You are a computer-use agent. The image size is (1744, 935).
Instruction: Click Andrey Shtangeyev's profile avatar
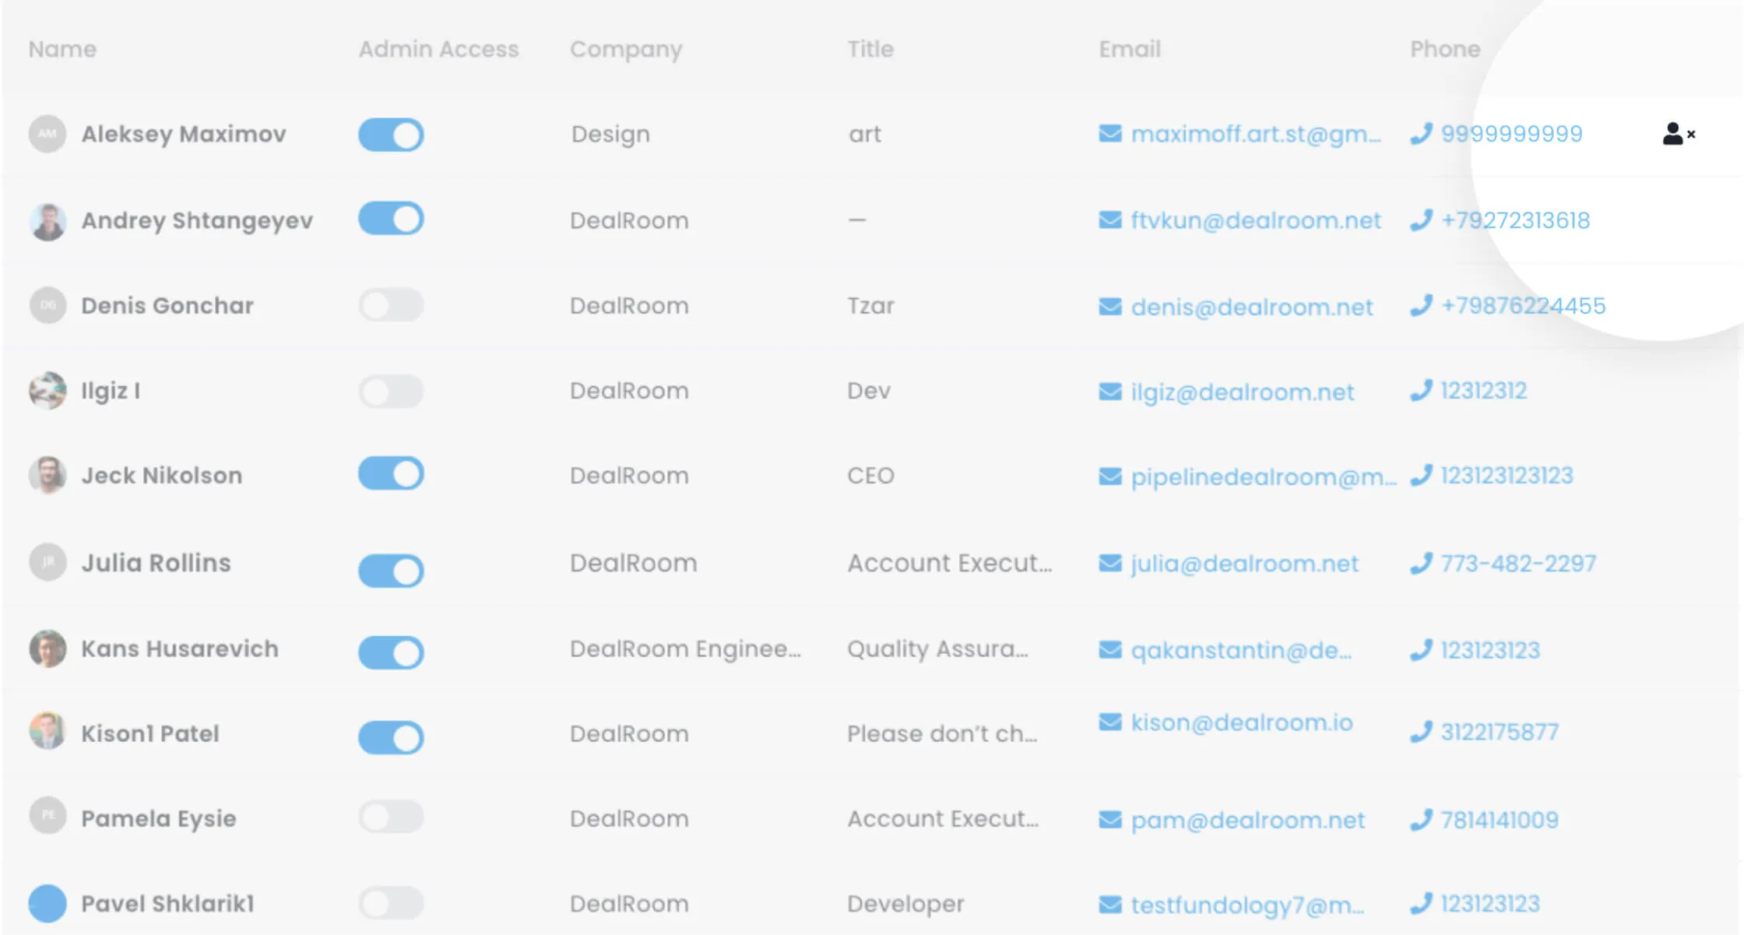coord(47,221)
